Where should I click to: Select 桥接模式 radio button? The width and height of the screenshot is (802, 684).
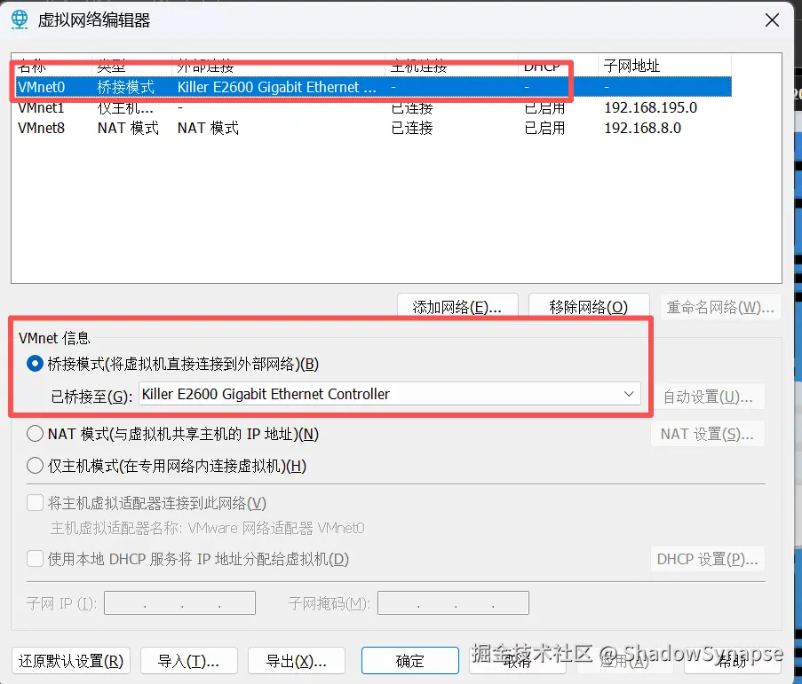[x=35, y=364]
